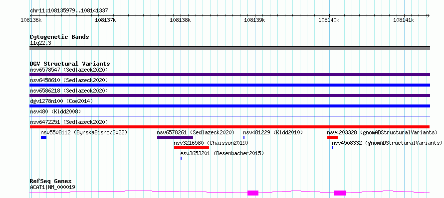
Task: Click the nsv6458610 (Sedlazeck2020) label
Action: 69,80
